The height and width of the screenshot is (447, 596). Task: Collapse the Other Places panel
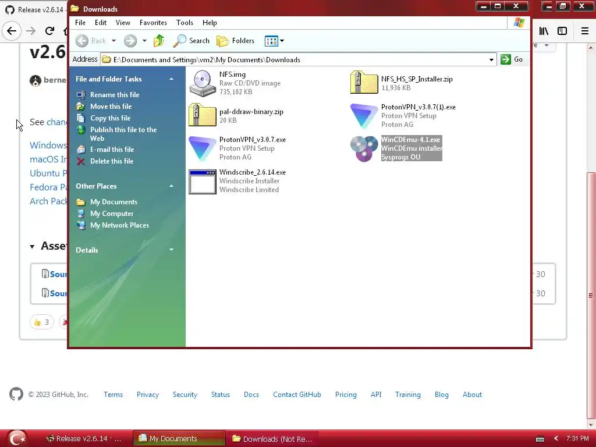point(172,186)
